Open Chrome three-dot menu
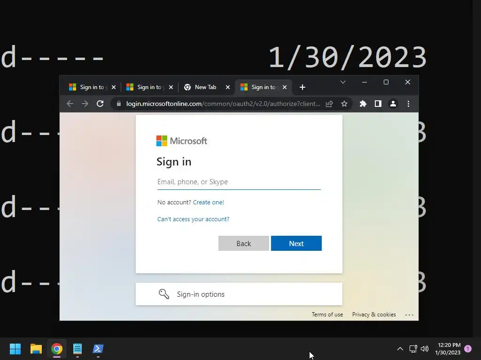The image size is (481, 360). [408, 104]
